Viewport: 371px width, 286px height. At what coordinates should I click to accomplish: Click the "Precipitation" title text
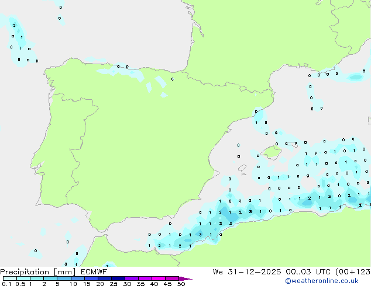pyautogui.click(x=25, y=272)
